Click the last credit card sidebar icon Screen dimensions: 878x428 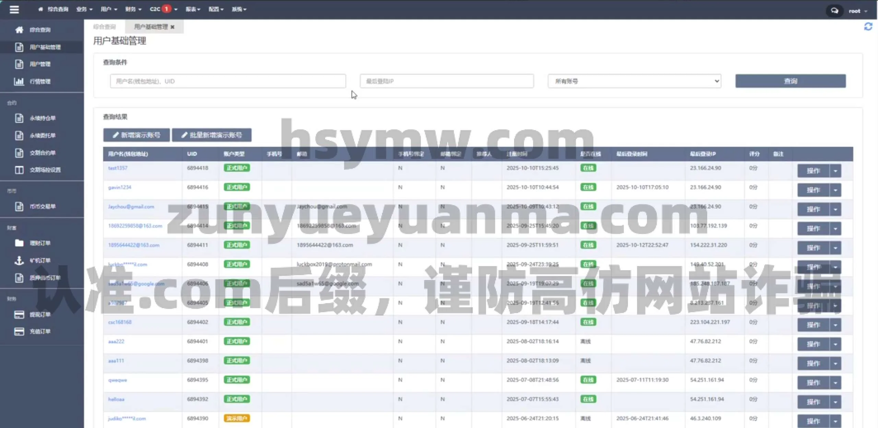coord(19,331)
